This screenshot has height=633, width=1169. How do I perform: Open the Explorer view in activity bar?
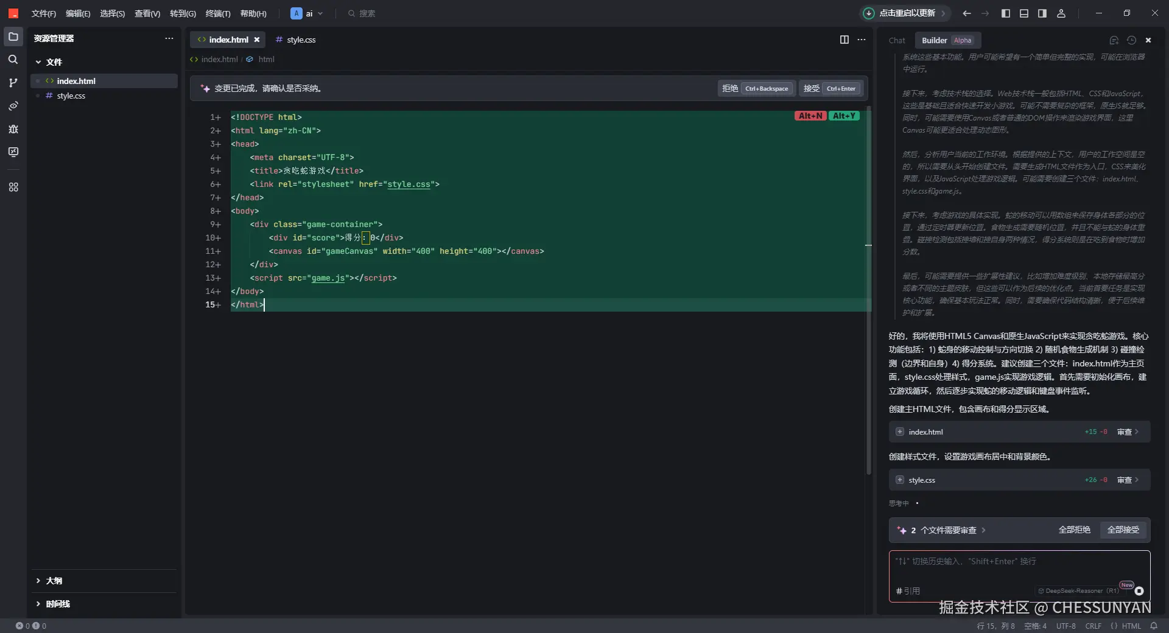tap(13, 37)
